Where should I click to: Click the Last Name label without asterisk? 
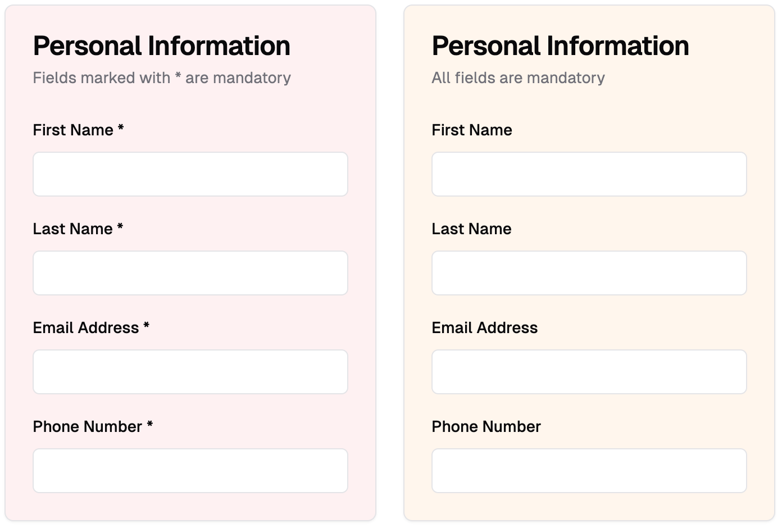pos(471,229)
